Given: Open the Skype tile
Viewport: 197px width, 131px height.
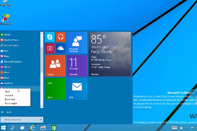Looking at the screenshot, I should 50,37.
